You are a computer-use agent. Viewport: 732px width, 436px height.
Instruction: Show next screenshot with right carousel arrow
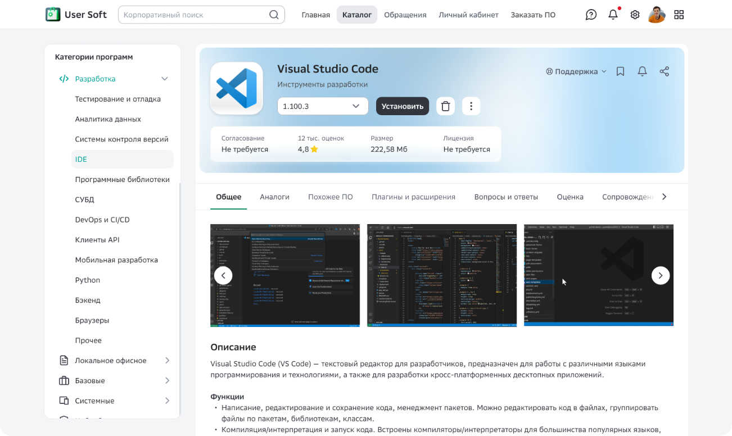point(660,275)
